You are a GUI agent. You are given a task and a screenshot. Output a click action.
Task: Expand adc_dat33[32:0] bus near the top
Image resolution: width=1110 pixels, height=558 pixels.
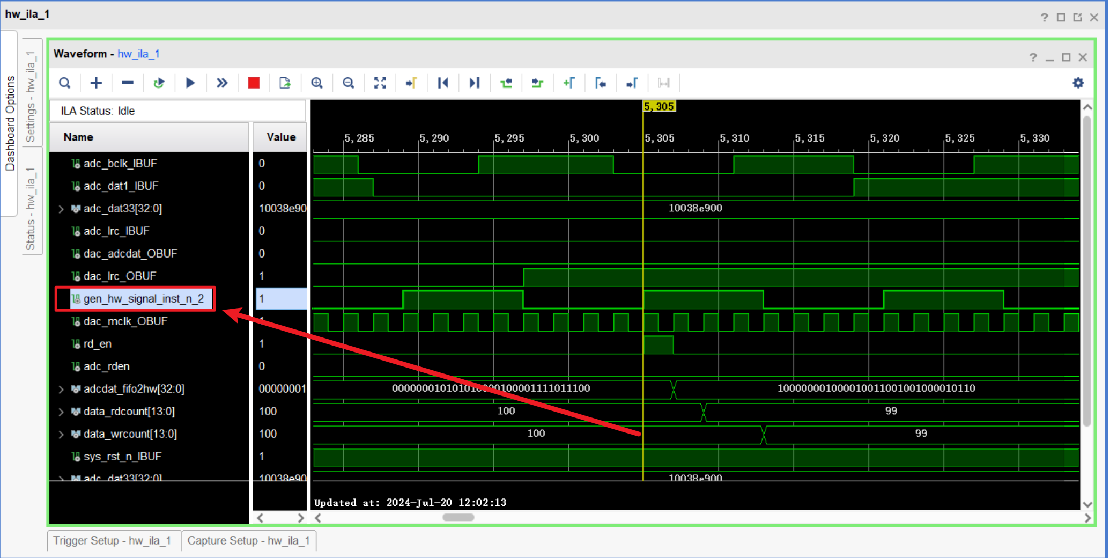click(61, 209)
